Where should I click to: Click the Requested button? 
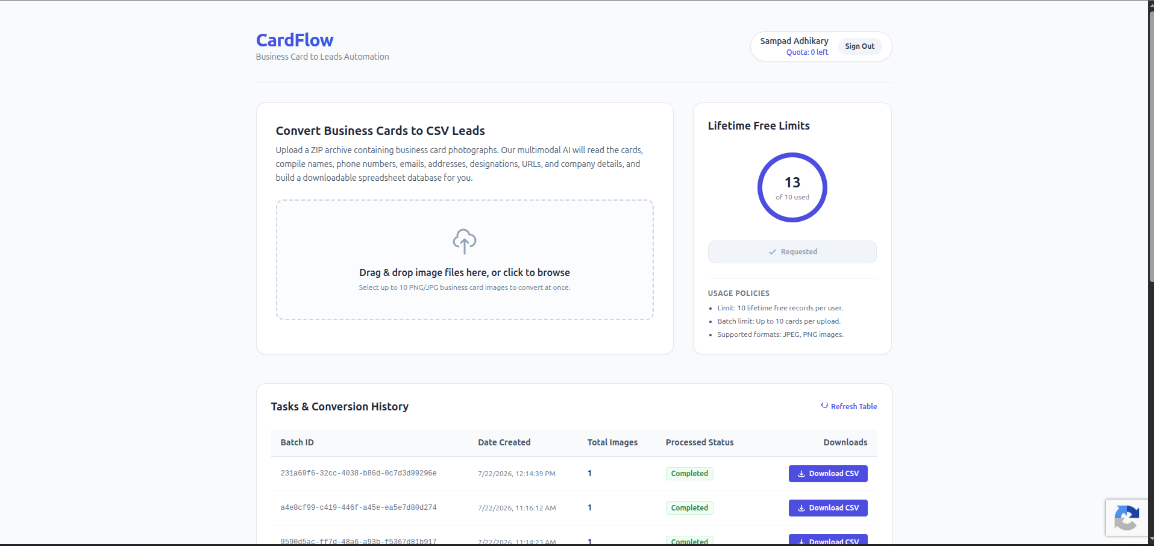[792, 252]
